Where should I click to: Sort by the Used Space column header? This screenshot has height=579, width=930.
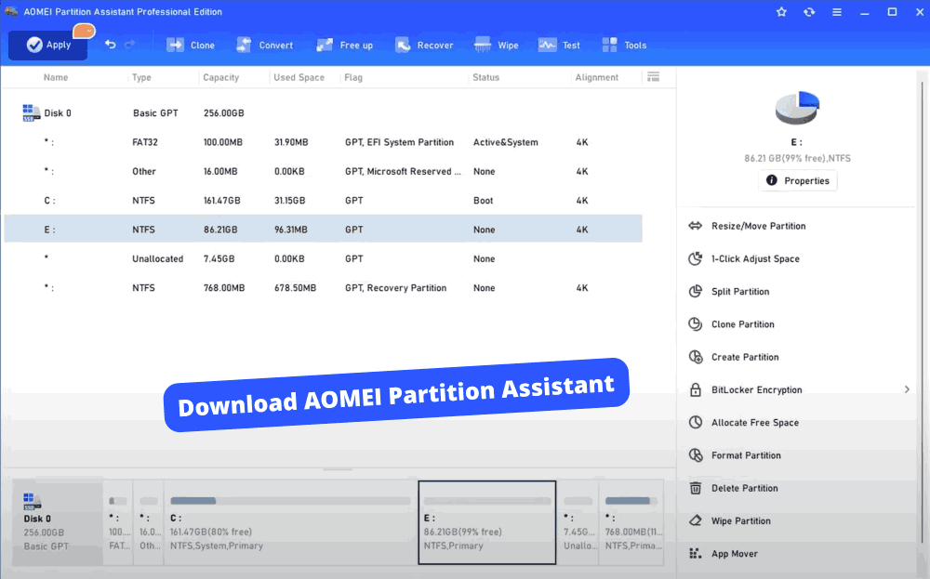pyautogui.click(x=299, y=78)
